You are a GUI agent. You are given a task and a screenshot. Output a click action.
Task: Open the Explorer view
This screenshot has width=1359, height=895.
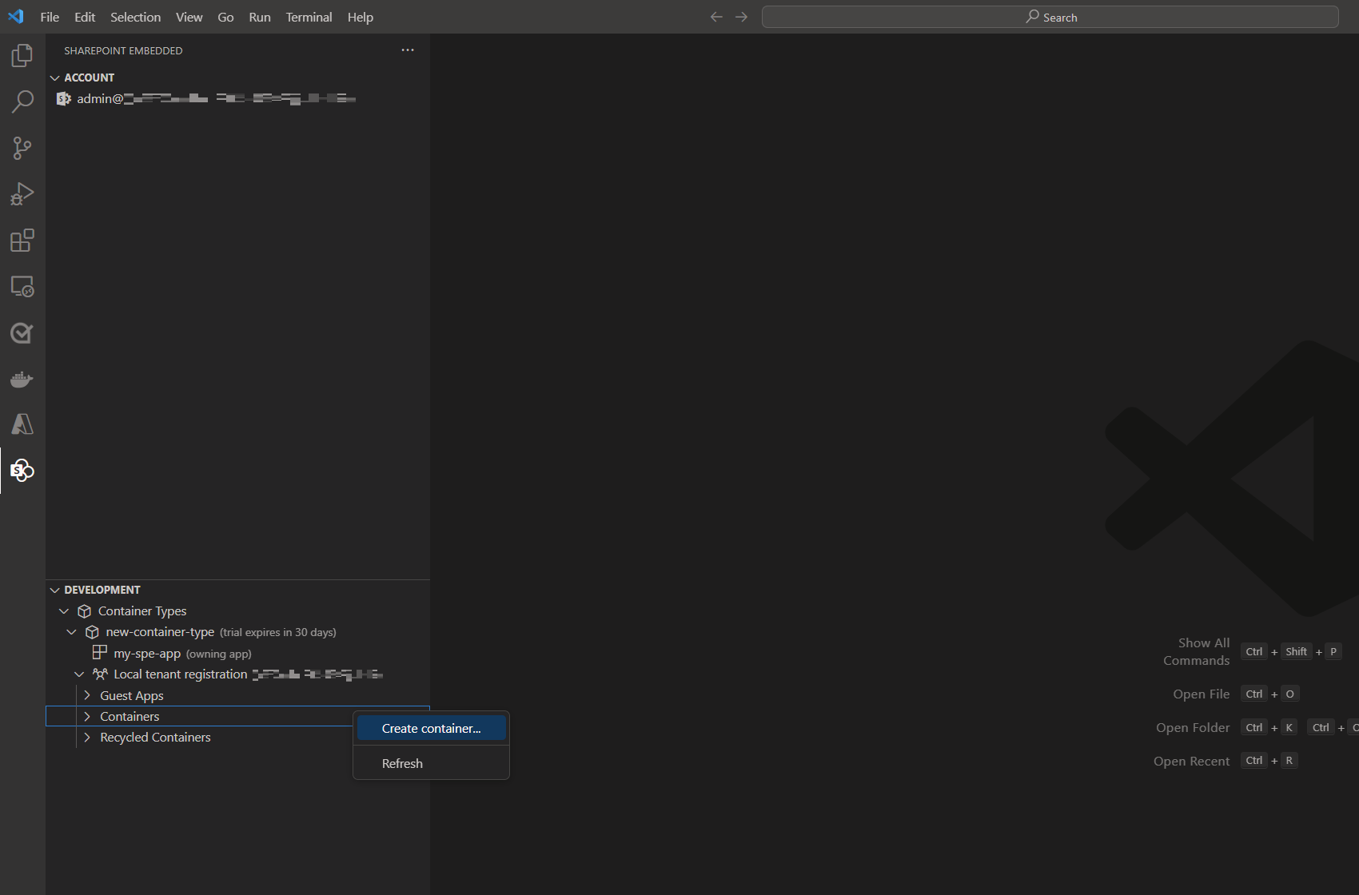coord(22,55)
